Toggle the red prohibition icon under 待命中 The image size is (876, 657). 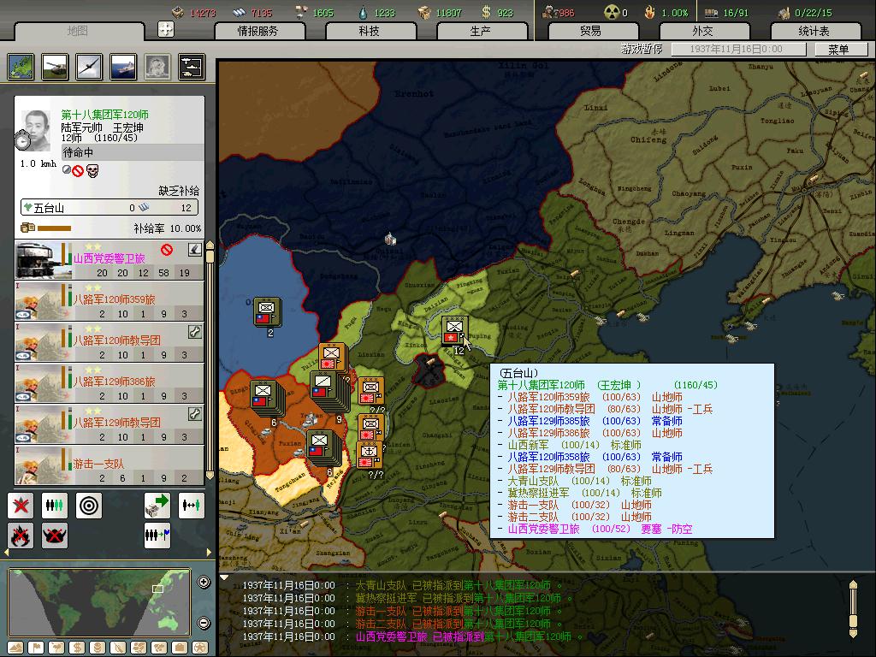click(79, 170)
